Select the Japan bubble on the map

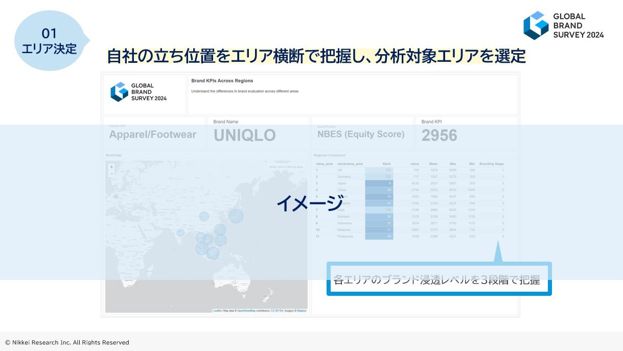click(236, 216)
